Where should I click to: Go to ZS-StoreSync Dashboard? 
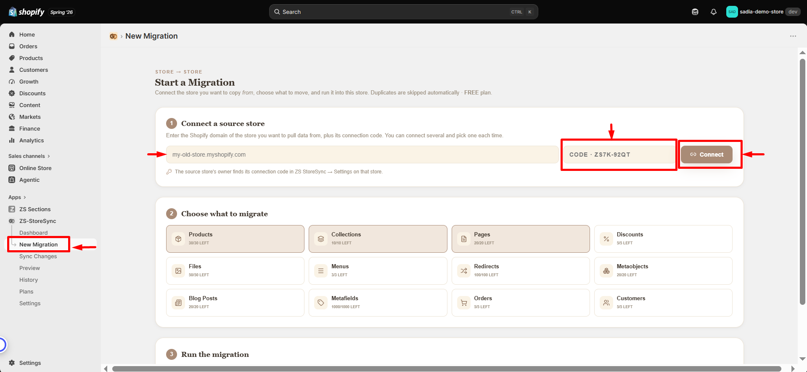click(x=33, y=233)
